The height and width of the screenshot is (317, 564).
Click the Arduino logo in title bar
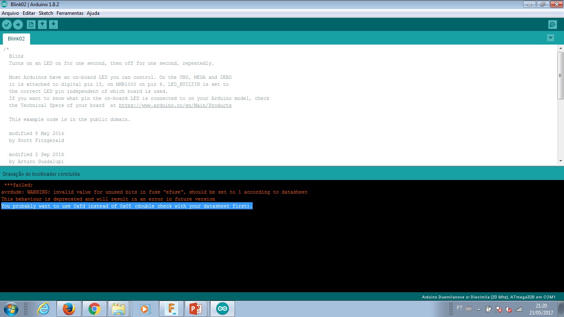click(5, 4)
